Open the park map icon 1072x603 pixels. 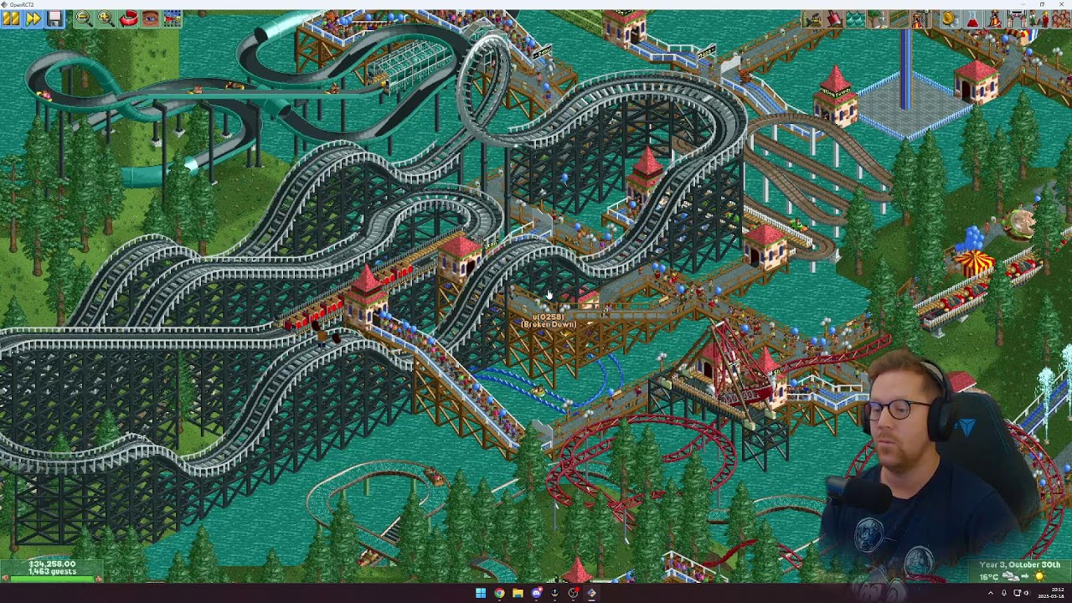tap(172, 18)
